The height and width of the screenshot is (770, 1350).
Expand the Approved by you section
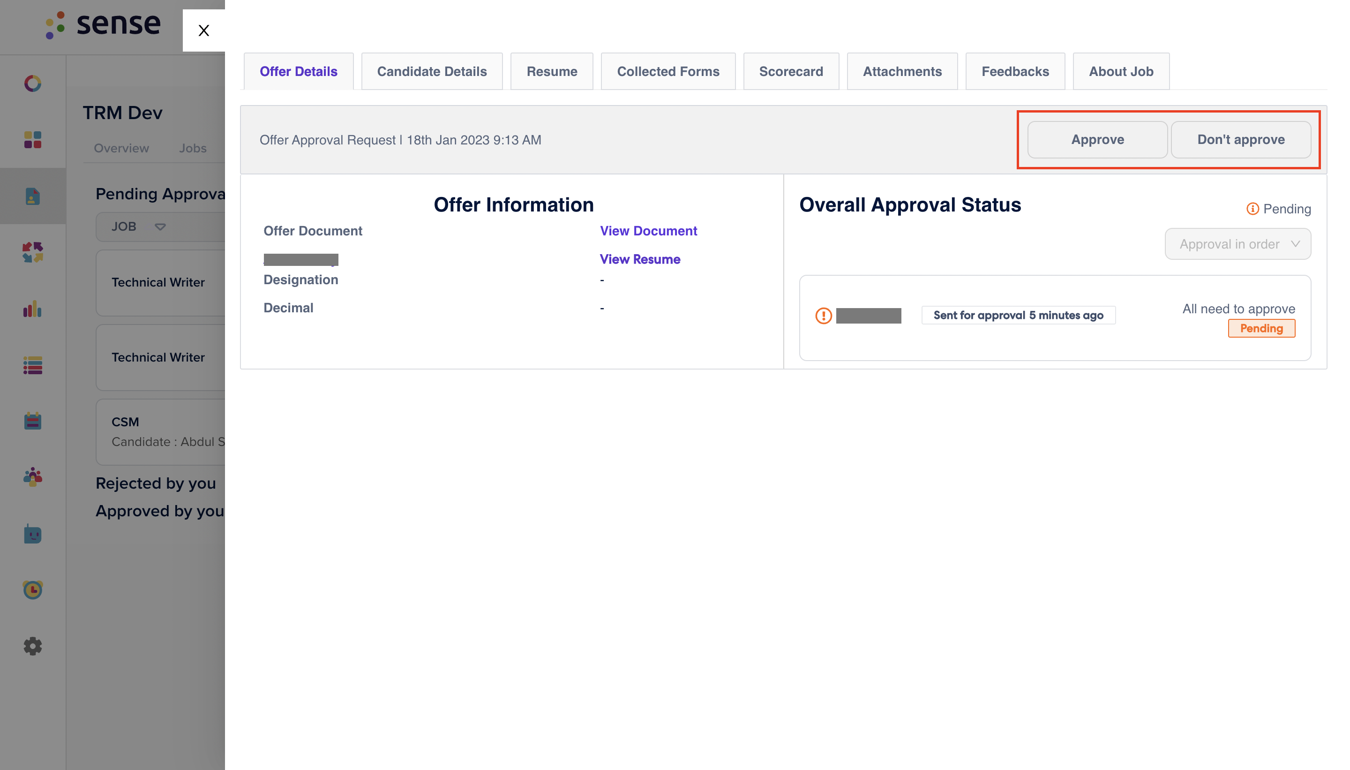[160, 511]
